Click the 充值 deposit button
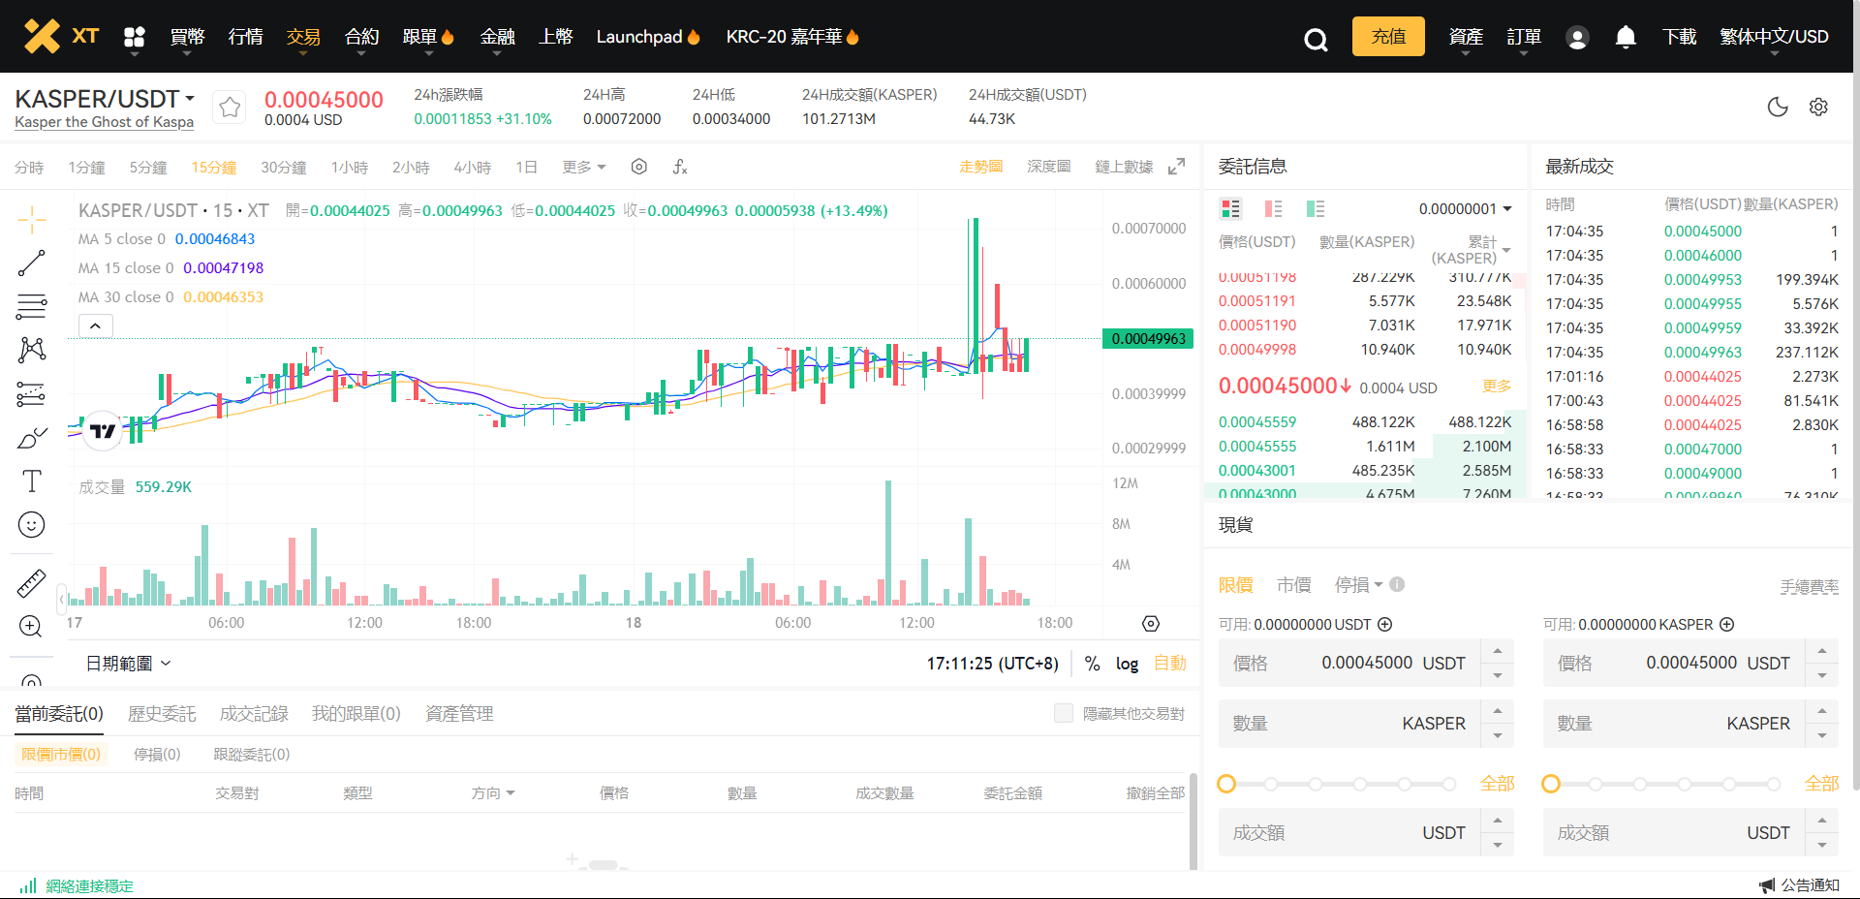The width and height of the screenshot is (1860, 899). pyautogui.click(x=1388, y=37)
